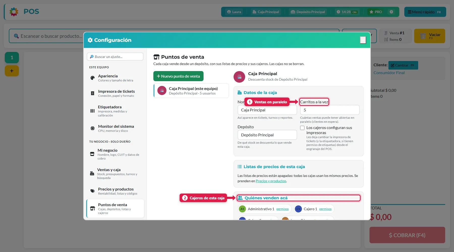Click the Etiquetadora barcode icon

coord(93,111)
